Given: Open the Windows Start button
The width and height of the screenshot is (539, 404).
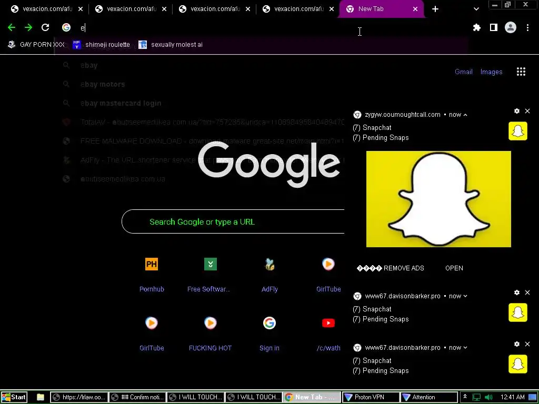Looking at the screenshot, I should [14, 397].
